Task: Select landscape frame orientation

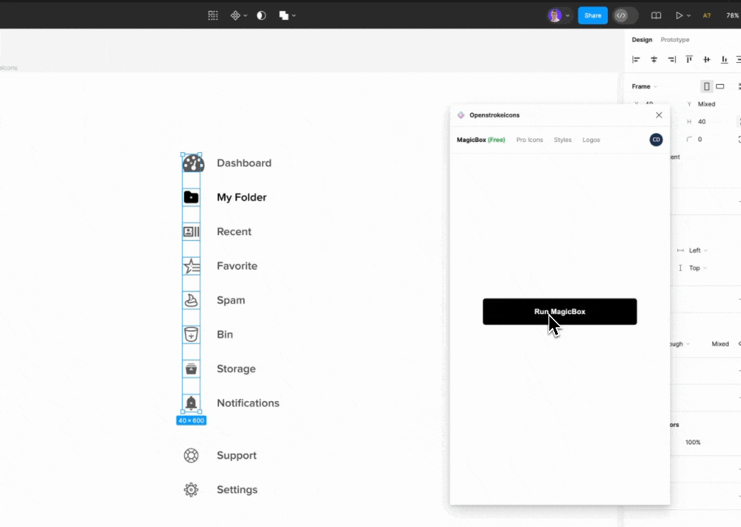Action: (720, 86)
